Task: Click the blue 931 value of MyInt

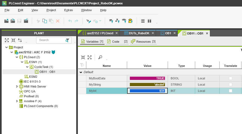Action: (147, 91)
